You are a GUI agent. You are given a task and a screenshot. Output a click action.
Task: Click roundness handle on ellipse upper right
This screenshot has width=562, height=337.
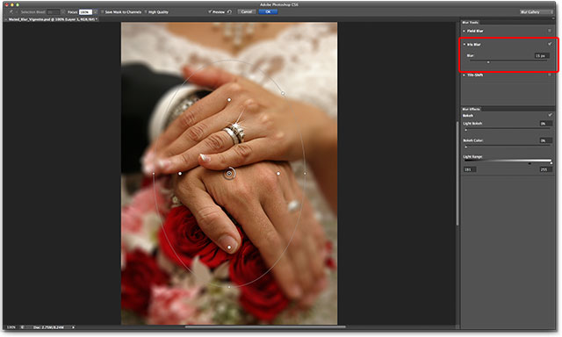coord(283,93)
